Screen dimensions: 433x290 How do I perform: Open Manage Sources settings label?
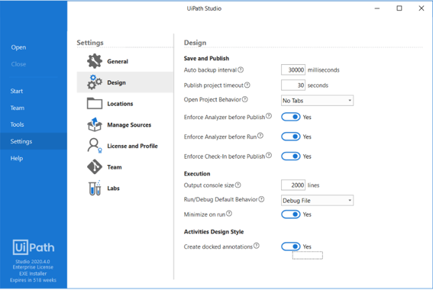click(129, 125)
